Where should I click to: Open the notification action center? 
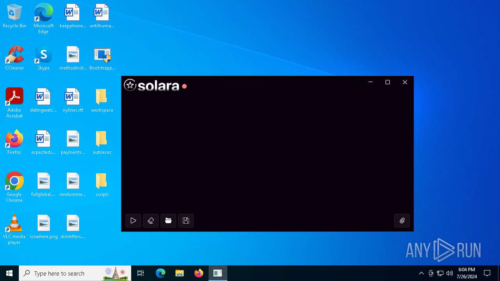coord(487,273)
